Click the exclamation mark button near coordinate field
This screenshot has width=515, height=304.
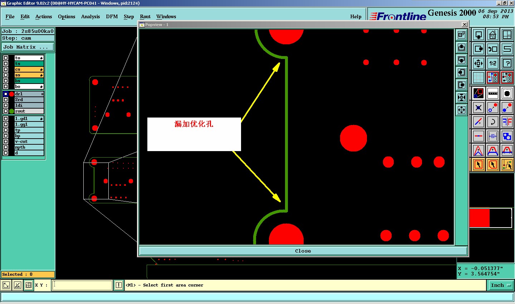pos(119,285)
